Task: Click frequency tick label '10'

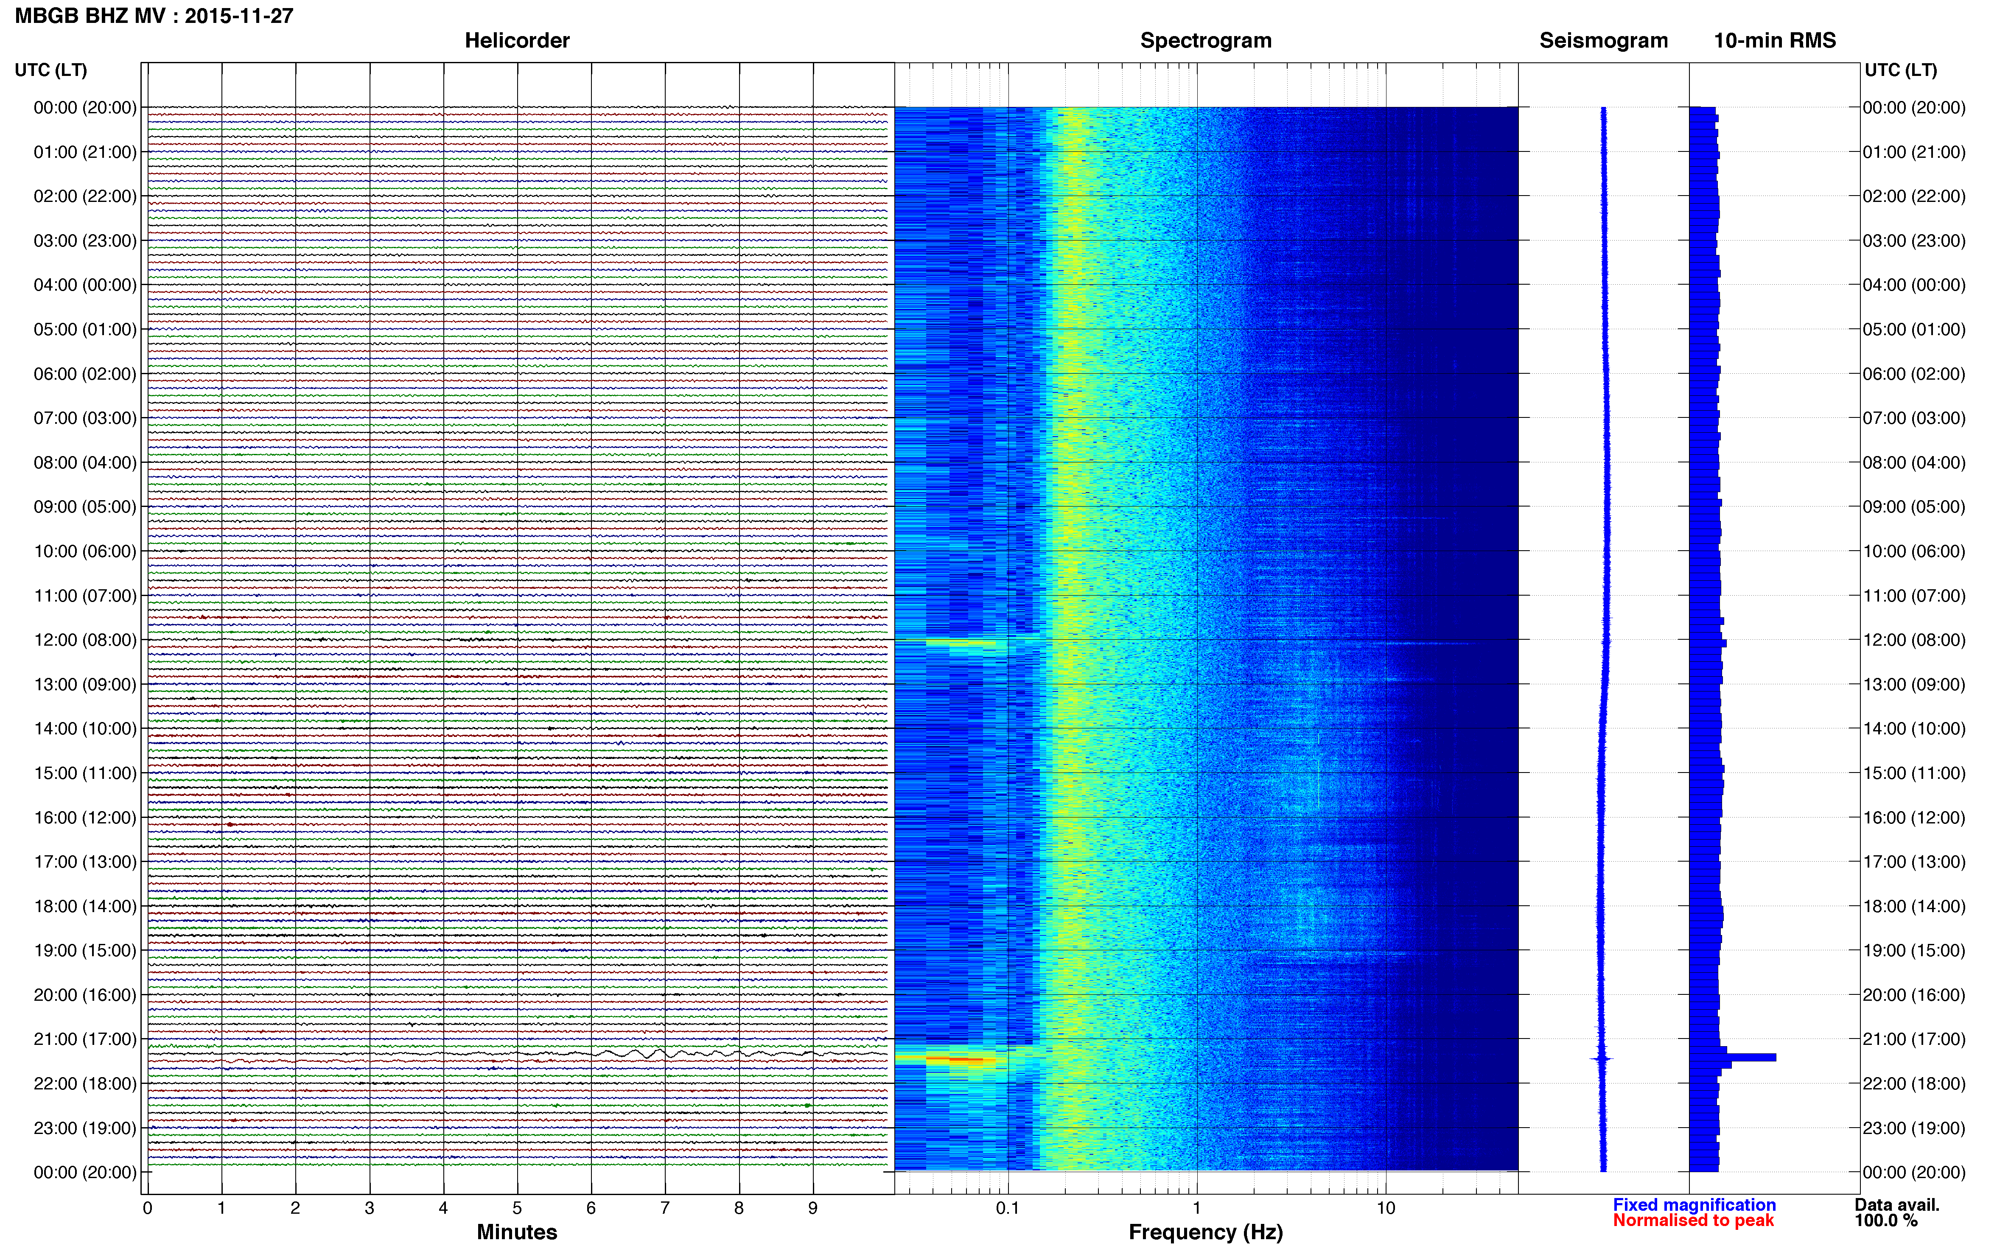Action: (x=1386, y=1209)
